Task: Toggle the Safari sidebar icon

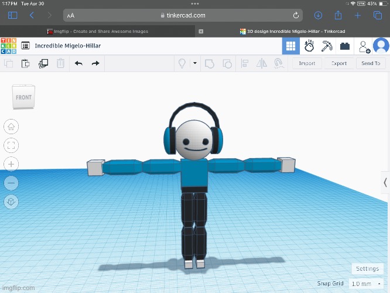Action: (13, 15)
